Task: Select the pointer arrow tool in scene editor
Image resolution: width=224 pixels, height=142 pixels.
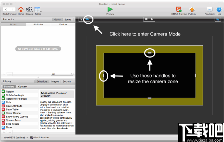Action: [81, 19]
